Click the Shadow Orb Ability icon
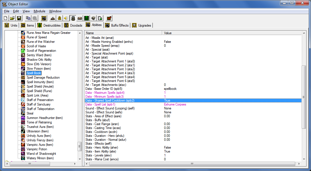This screenshot has height=171, width=311. click(23, 60)
